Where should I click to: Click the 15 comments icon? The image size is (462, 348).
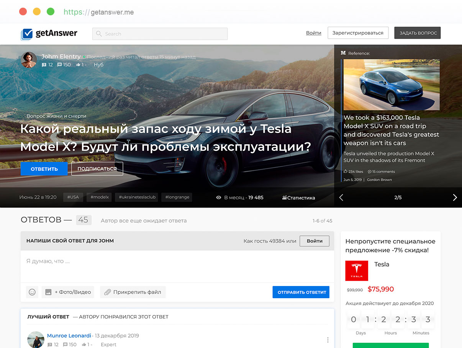370,172
